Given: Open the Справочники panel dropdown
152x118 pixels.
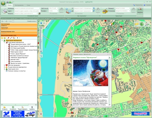Looking at the screenshot, I should [32, 21].
